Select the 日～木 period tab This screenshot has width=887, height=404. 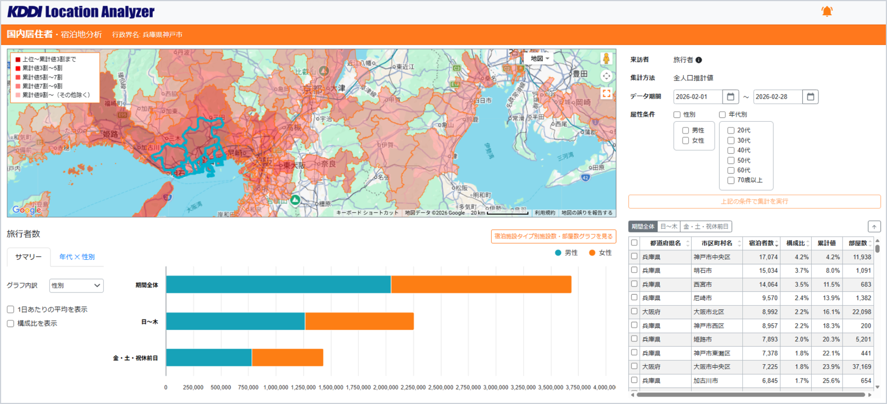point(669,227)
